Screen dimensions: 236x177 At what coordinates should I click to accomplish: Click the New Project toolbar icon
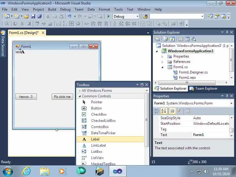[x=7, y=16]
